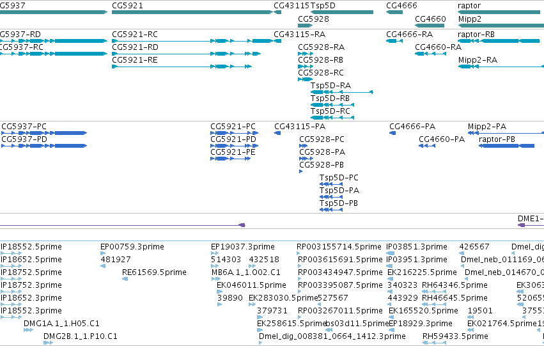Select transcript CG5928-RA
This screenshot has height=346, width=544.
322,47
